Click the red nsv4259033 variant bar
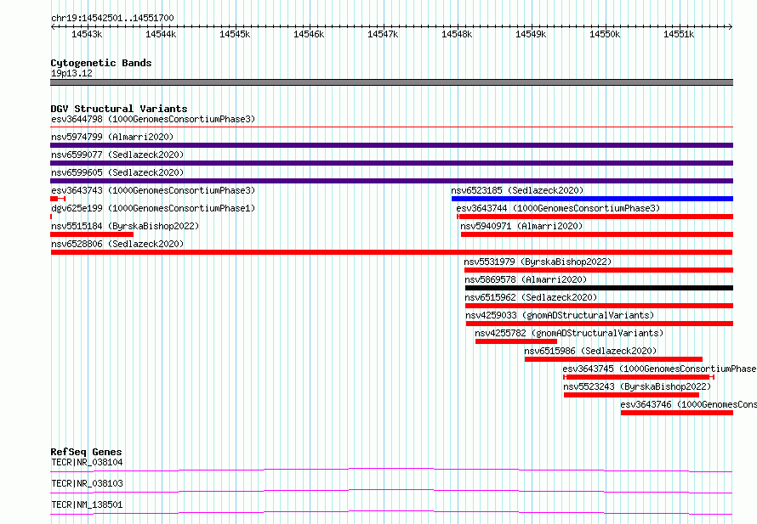This screenshot has width=757, height=524. coord(600,324)
